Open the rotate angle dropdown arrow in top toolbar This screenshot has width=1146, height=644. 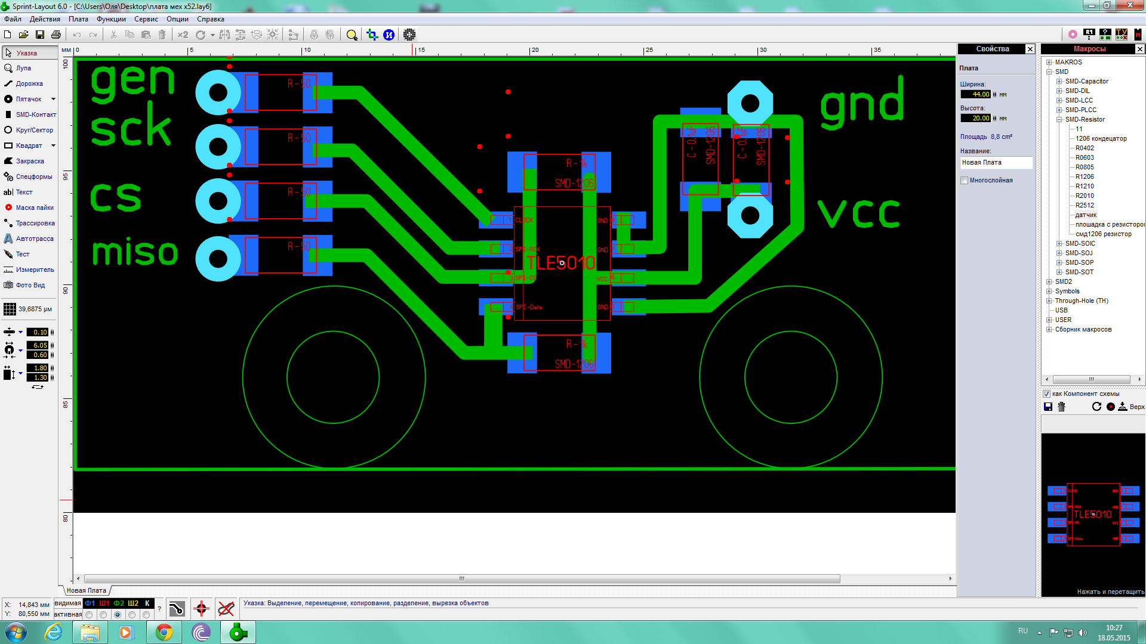pyautogui.click(x=212, y=35)
